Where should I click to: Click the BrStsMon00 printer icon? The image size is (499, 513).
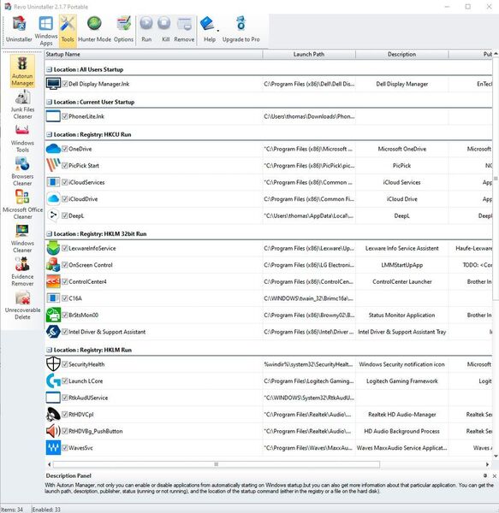[53, 315]
